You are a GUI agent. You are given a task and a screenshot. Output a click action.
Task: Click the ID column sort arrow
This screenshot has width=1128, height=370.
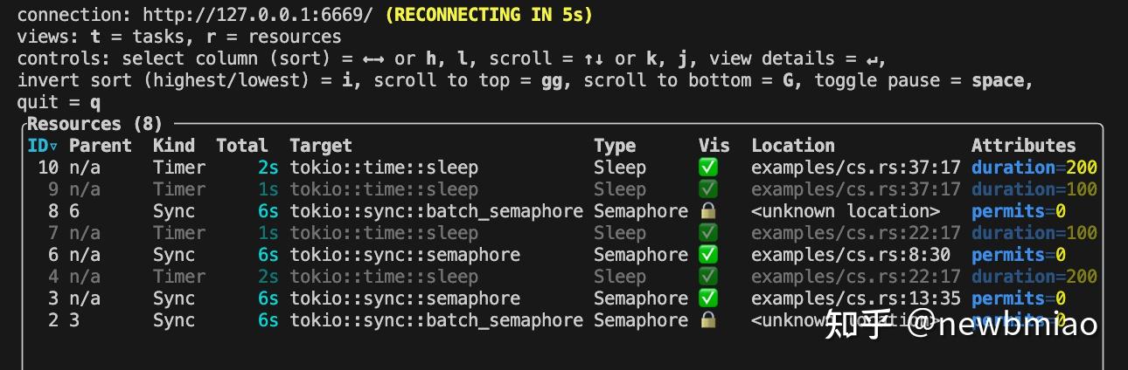tap(54, 147)
